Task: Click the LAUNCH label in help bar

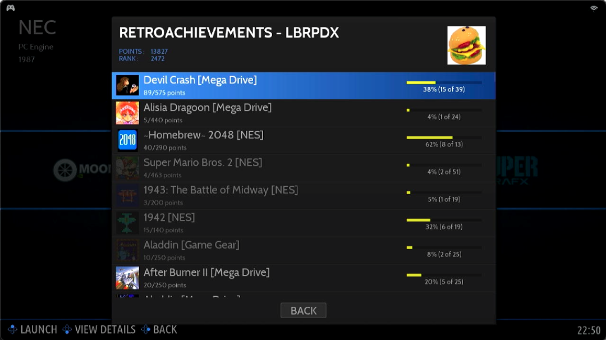Action: [39, 329]
